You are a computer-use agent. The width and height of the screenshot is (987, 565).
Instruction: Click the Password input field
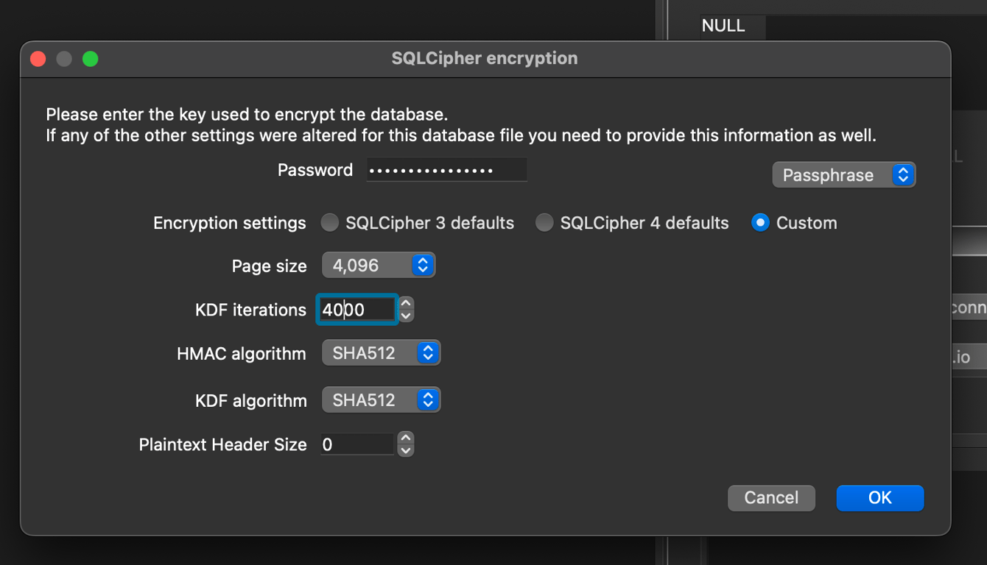[446, 170]
